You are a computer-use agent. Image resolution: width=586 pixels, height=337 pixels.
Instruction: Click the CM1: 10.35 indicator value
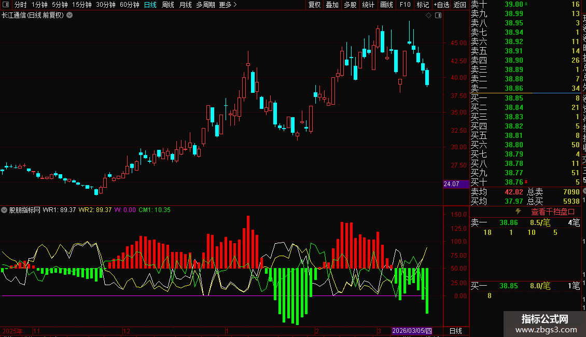(x=155, y=210)
